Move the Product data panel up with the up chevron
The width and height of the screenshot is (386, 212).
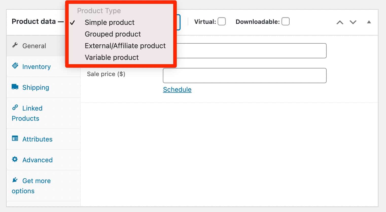pyautogui.click(x=340, y=22)
